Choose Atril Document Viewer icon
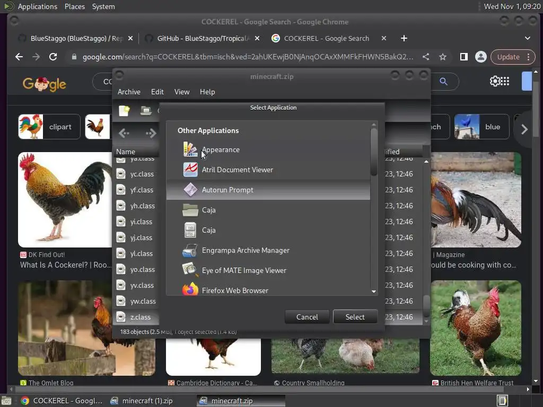Viewport: 543px width, 407px height. (x=190, y=170)
